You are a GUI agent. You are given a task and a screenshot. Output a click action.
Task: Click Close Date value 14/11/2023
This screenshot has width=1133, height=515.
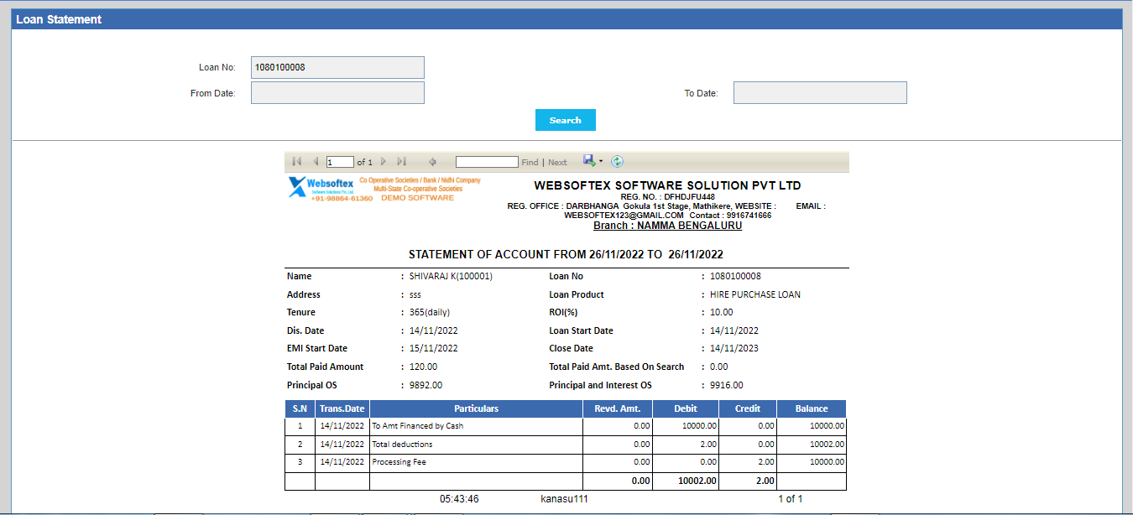tap(734, 348)
